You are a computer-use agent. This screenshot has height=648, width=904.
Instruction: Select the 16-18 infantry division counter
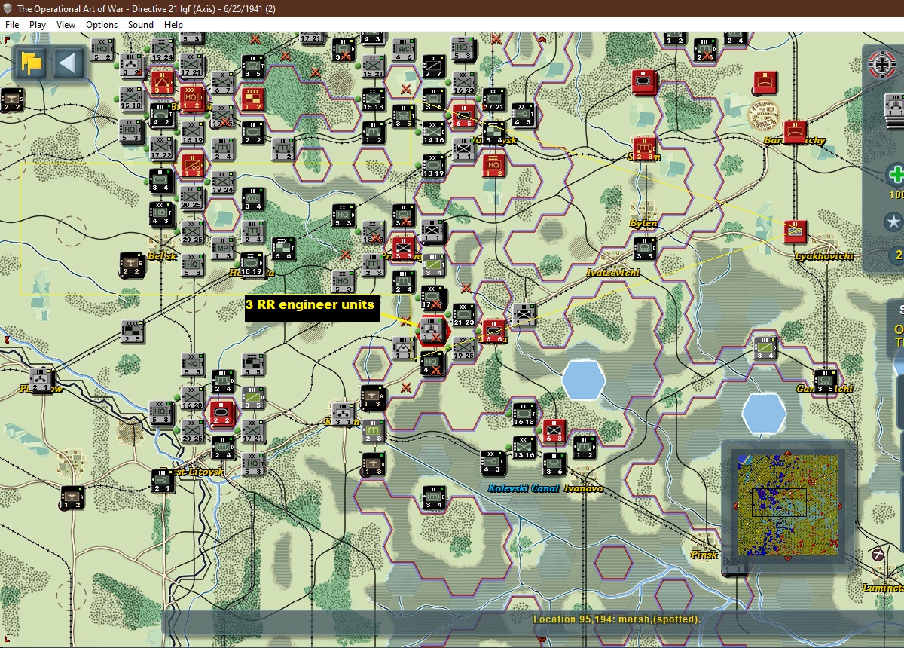coord(524,414)
